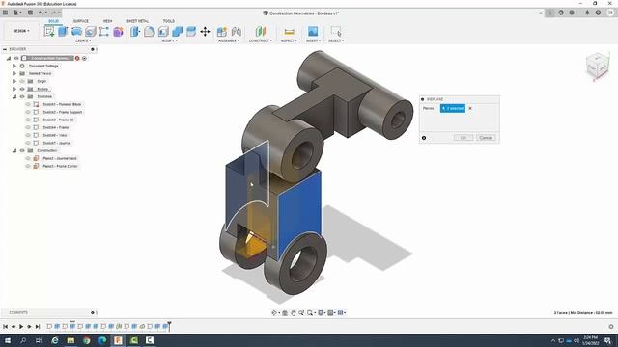Viewport: 618px width, 347px height.
Task: Click the Orbit tool in navigation bar
Action: point(274,312)
